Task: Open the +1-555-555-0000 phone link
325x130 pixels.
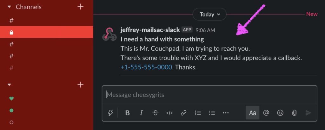Action: (146, 67)
